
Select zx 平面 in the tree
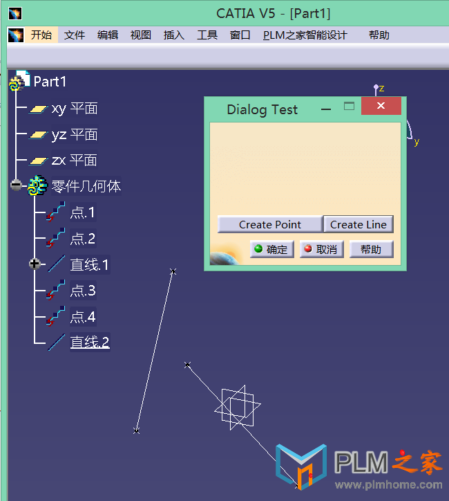(75, 160)
